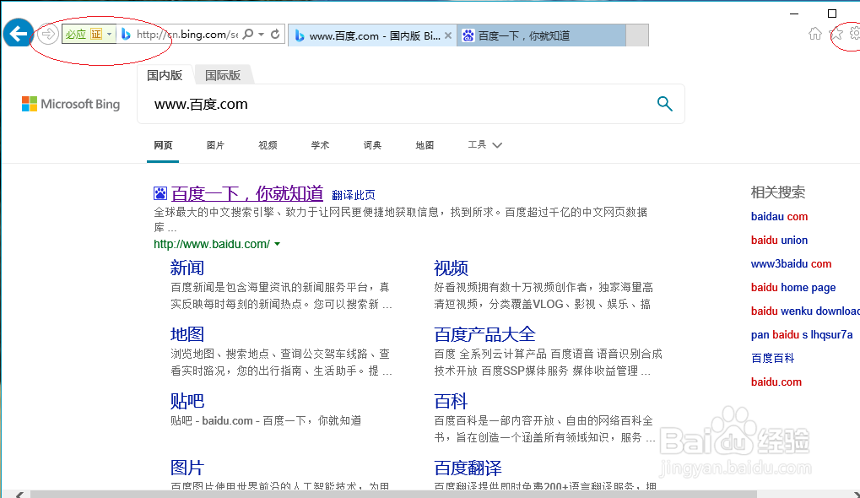The height and width of the screenshot is (498, 860).
Task: Click the http://www.baidu.com/ green URL
Action: [x=212, y=244]
